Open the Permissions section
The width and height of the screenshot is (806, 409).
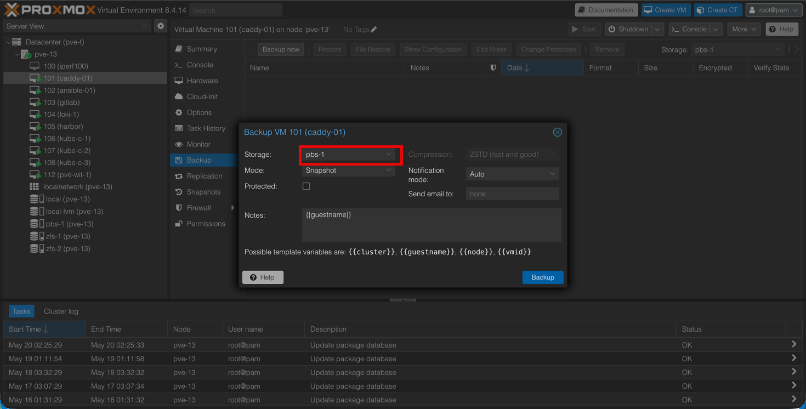[206, 224]
